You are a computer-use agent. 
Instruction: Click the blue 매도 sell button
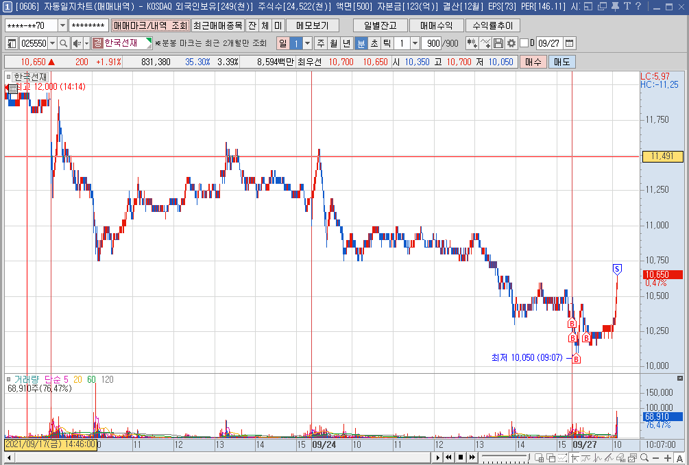pos(561,62)
